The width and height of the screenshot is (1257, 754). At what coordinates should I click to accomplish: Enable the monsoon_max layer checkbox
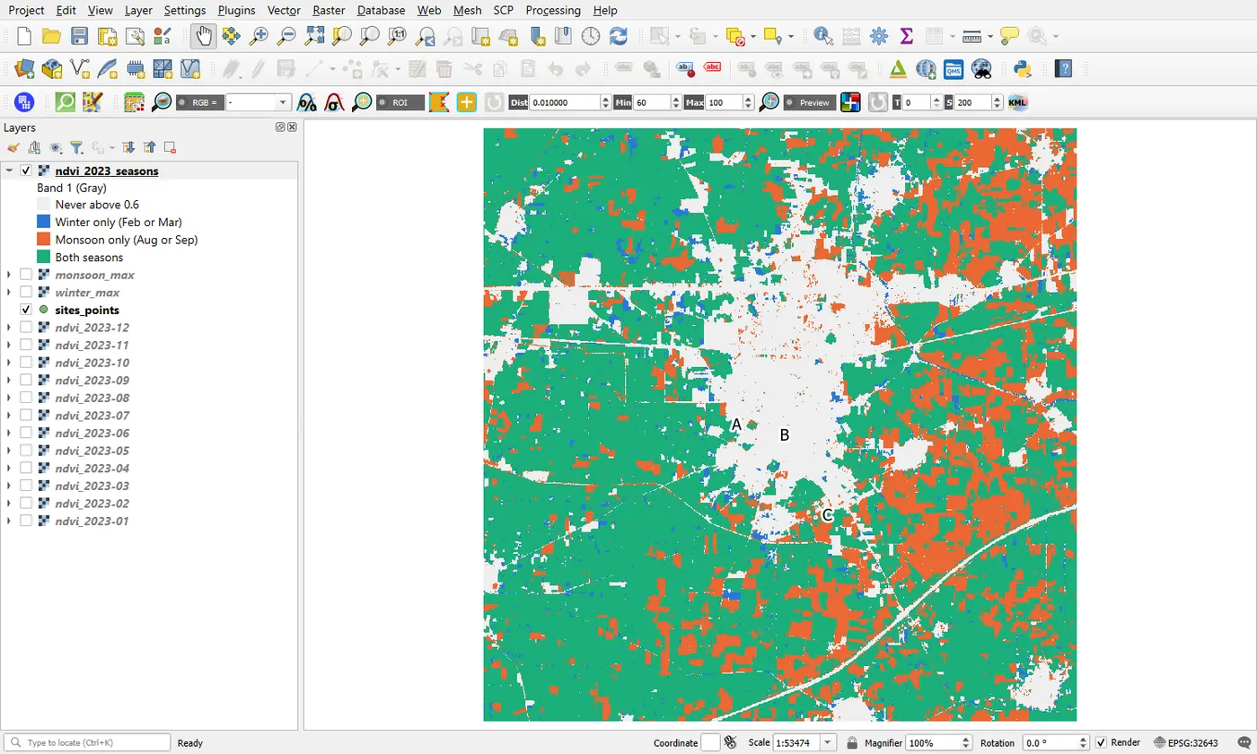click(x=26, y=275)
